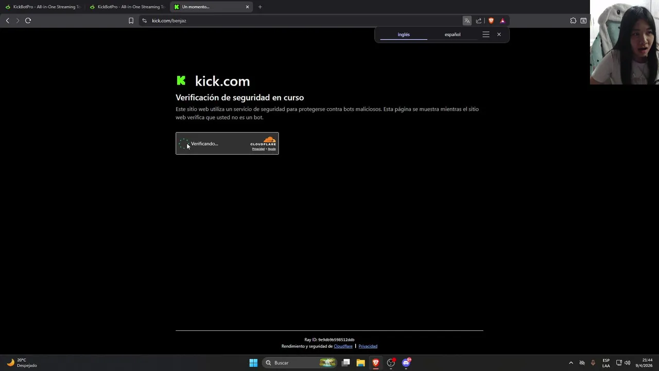Open the network tray icon
The height and width of the screenshot is (371, 659).
pos(619,363)
